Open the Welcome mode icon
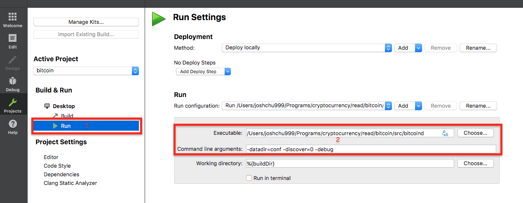Viewport: 523px width, 203px height. (x=13, y=17)
